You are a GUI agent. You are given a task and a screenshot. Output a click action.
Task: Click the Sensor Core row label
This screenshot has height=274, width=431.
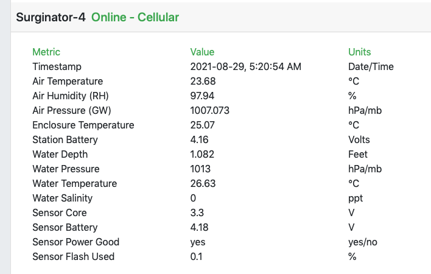(x=59, y=213)
